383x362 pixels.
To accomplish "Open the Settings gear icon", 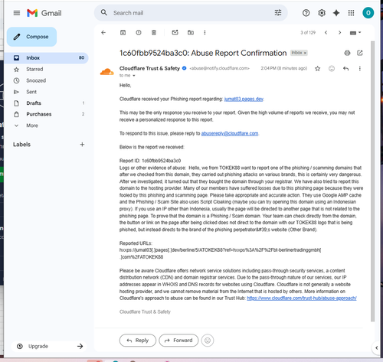I will [322, 13].
